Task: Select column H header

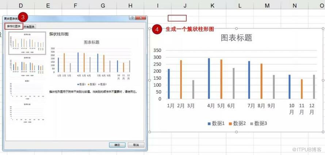Action: 130,6
